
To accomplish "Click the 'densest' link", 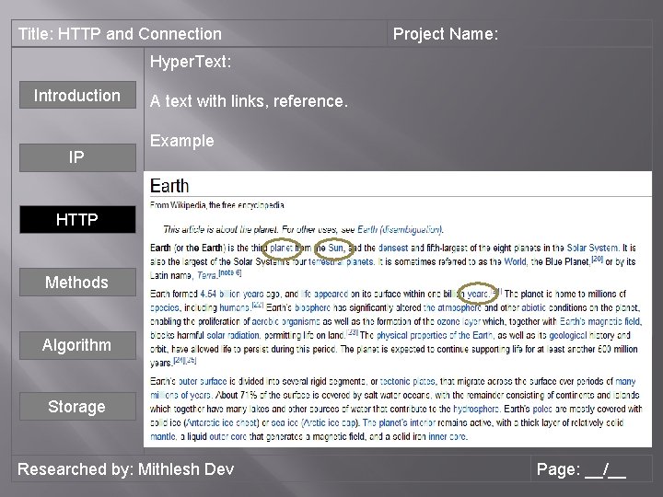I will coord(393,248).
